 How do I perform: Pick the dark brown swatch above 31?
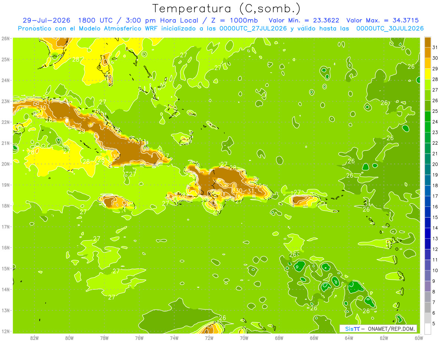428,42
